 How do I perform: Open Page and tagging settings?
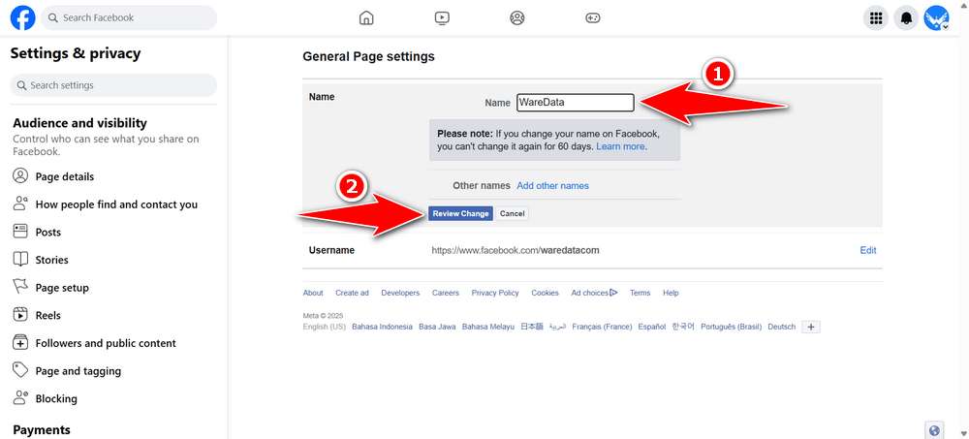coord(78,371)
